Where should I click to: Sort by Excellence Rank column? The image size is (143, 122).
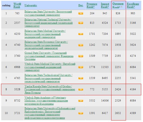pyautogui.click(x=133, y=5)
